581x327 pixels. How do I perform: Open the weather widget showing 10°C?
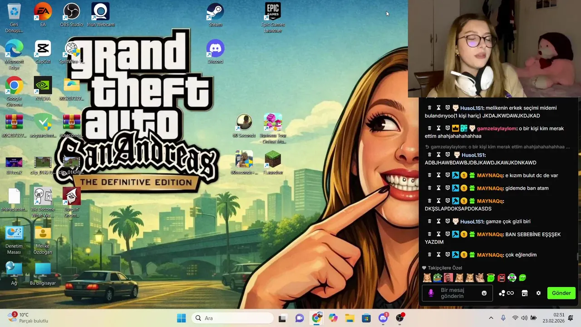pos(28,318)
